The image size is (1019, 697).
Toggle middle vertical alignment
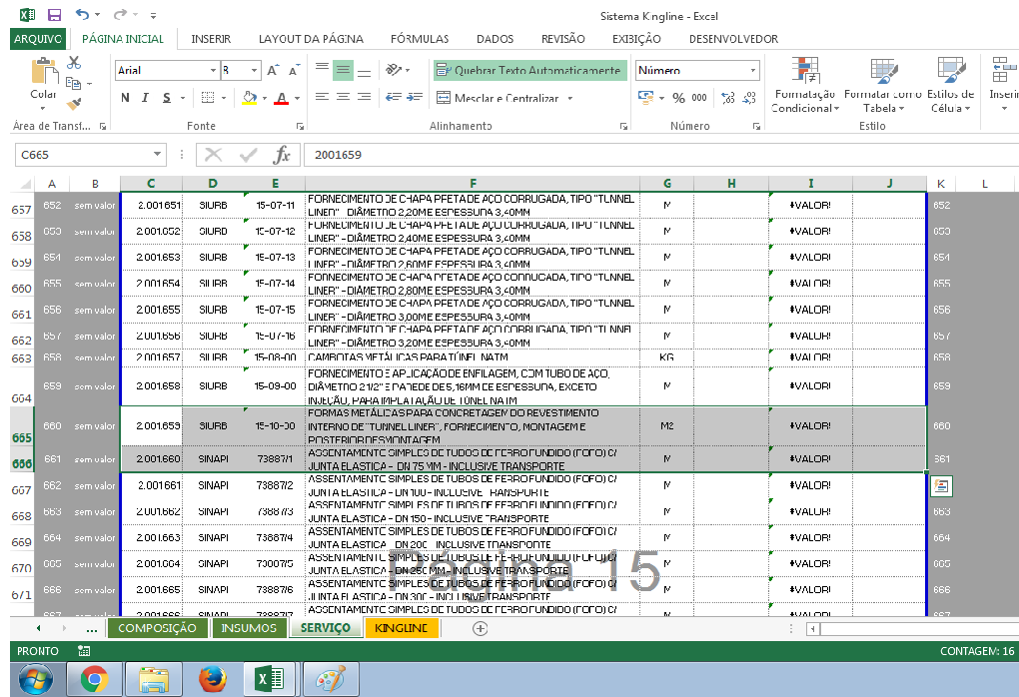[x=343, y=70]
